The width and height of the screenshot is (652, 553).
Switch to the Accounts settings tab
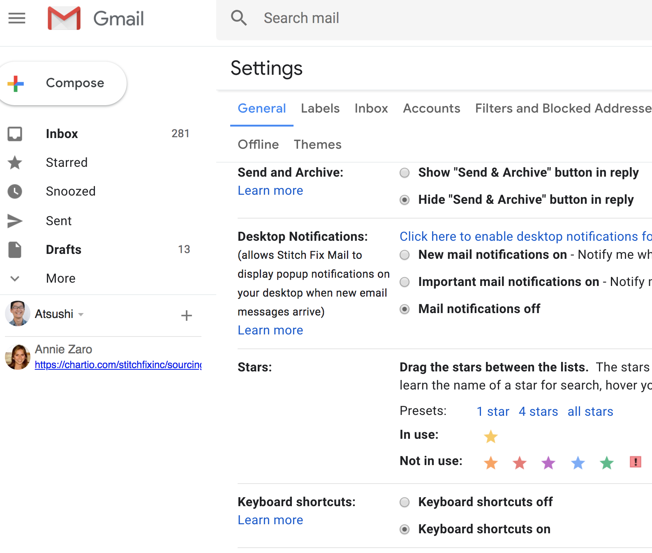pyautogui.click(x=432, y=108)
